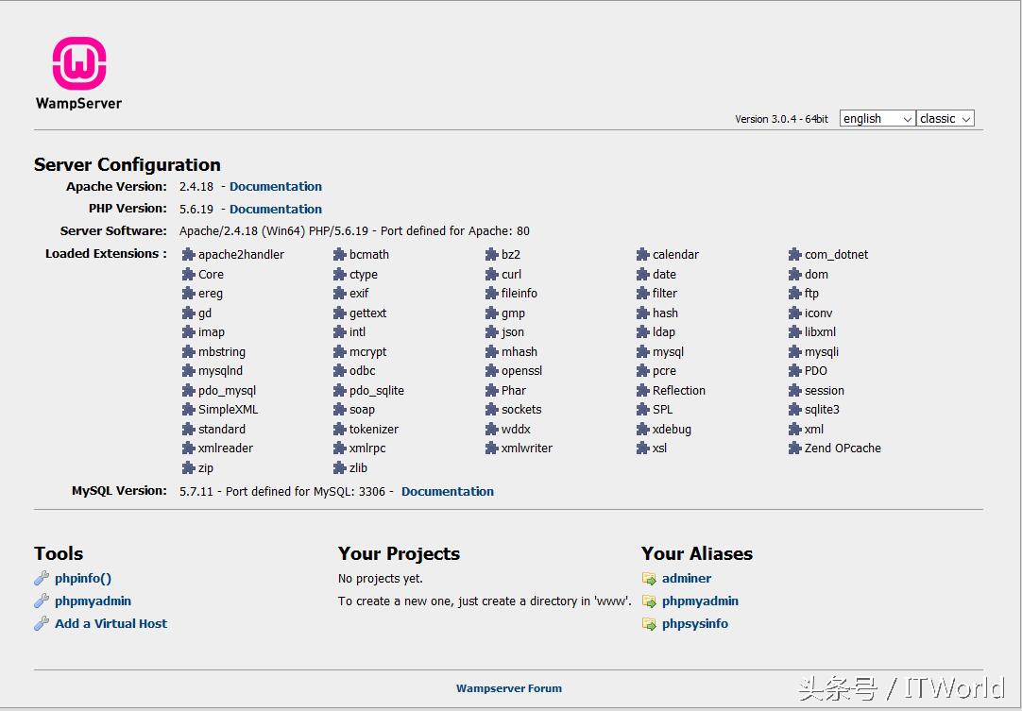Click the puzzle icon next to apache2handler
This screenshot has height=711, width=1022.
pos(189,255)
